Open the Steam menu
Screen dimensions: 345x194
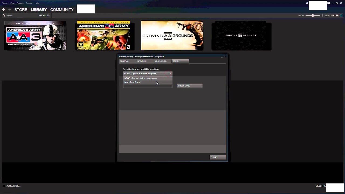5,3
